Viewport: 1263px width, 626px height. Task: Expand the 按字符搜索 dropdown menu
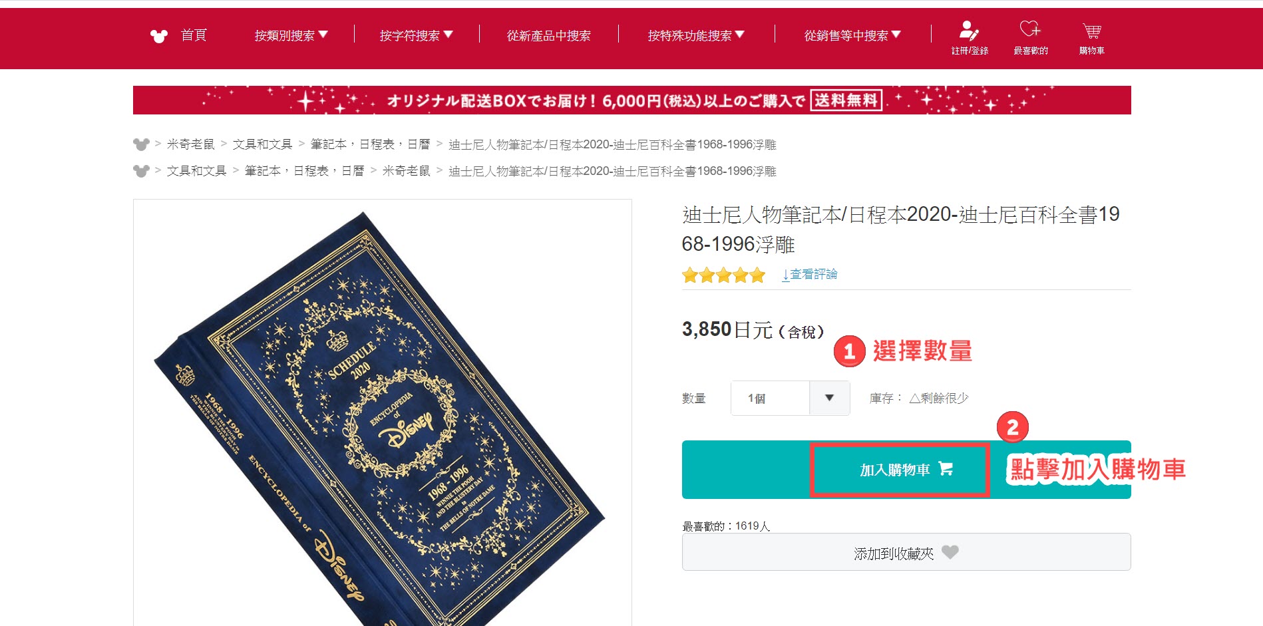tap(416, 35)
